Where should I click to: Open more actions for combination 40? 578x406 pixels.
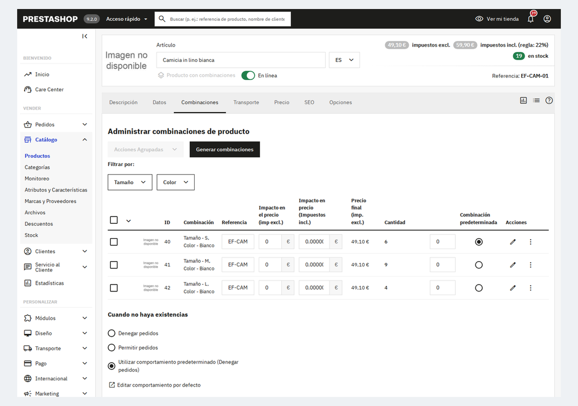pyautogui.click(x=530, y=241)
